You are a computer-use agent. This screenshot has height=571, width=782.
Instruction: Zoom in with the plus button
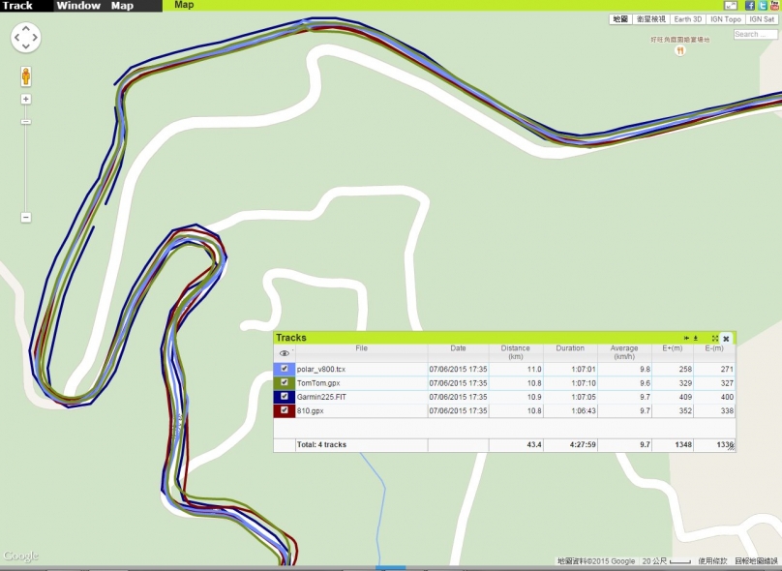(26, 100)
